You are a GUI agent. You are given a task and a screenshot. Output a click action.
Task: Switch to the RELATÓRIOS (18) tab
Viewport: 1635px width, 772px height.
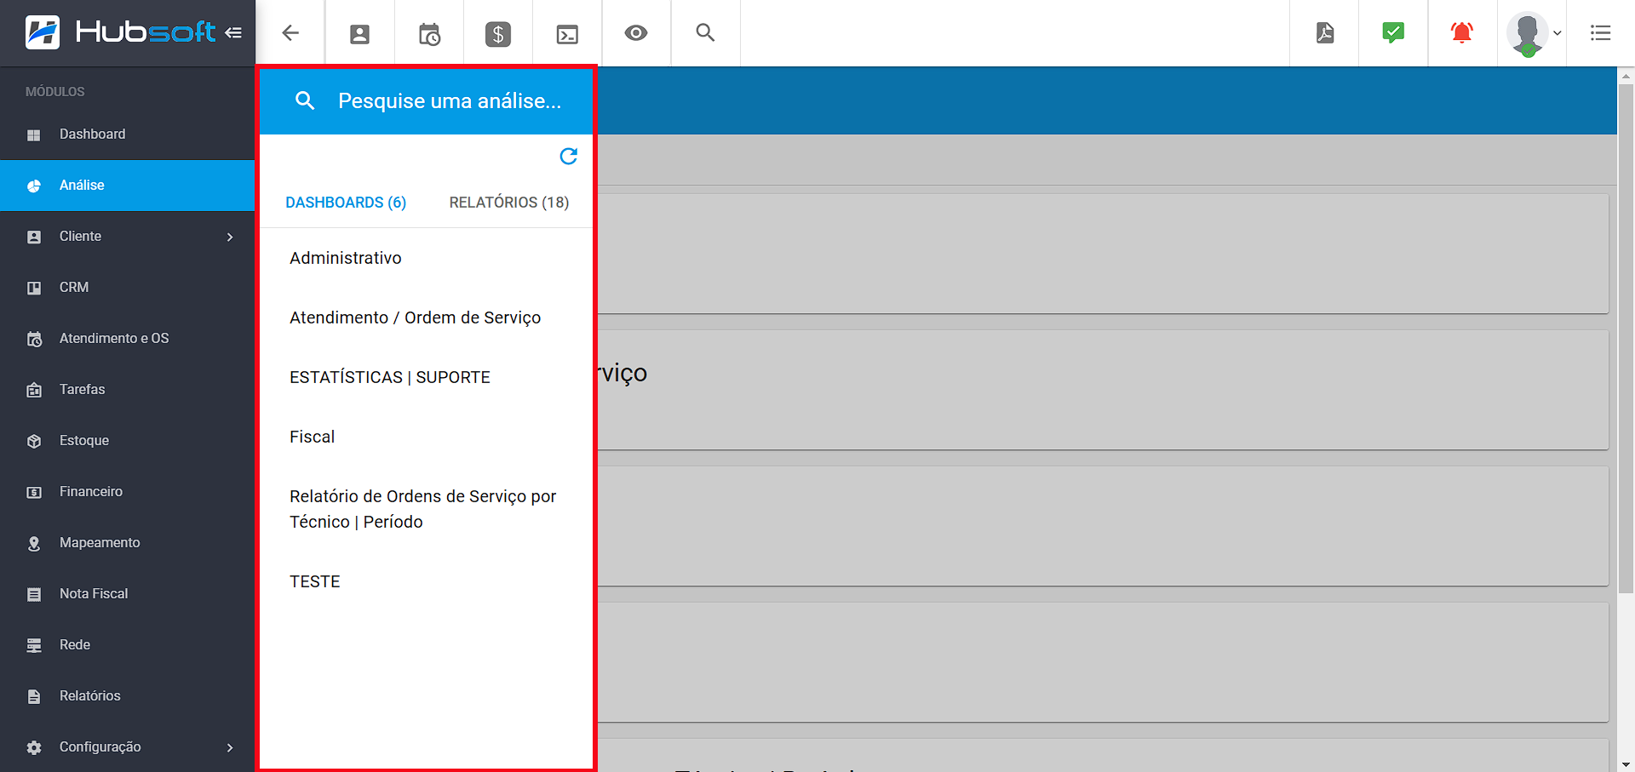[509, 203]
